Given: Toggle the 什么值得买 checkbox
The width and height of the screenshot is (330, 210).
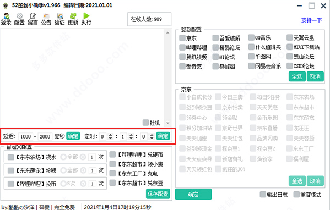Looking at the screenshot, I should [x=251, y=47].
